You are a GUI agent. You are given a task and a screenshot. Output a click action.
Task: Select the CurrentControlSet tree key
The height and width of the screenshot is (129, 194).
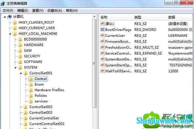[x=44, y=118]
